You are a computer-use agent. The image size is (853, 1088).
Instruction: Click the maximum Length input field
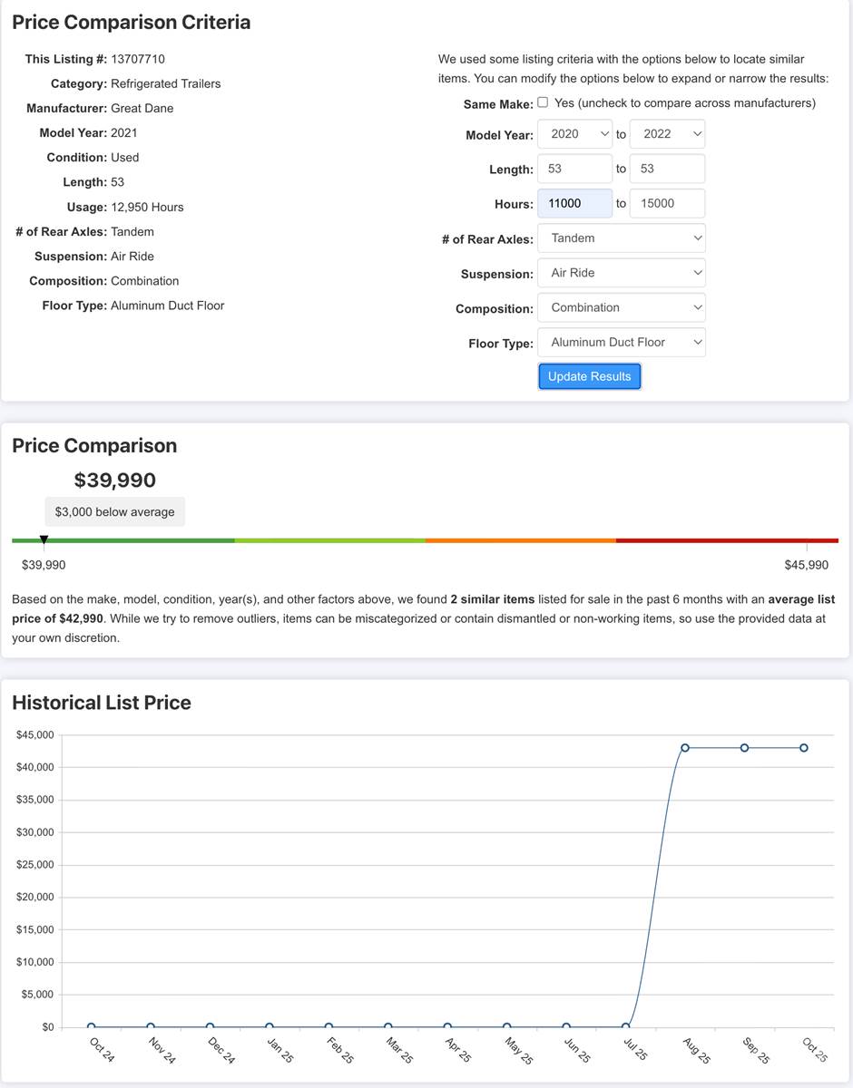pyautogui.click(x=667, y=169)
